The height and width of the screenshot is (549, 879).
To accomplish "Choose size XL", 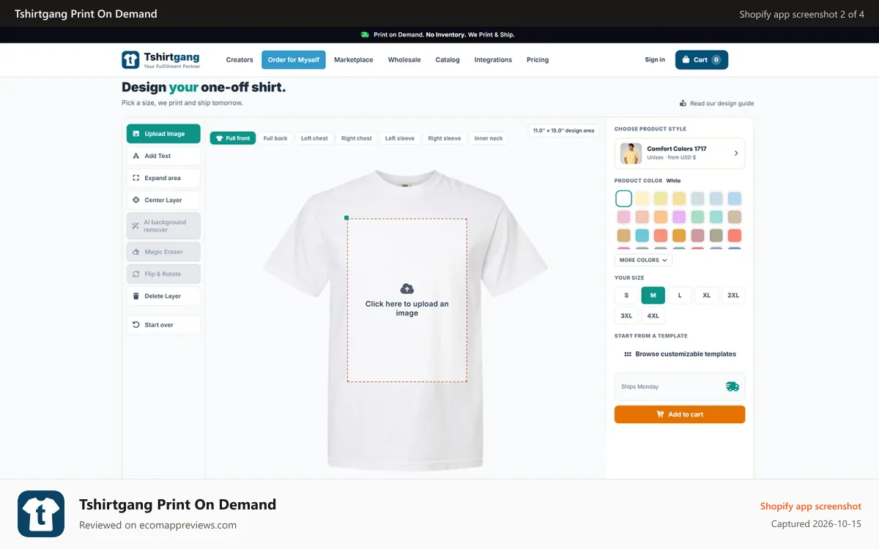I will point(707,295).
